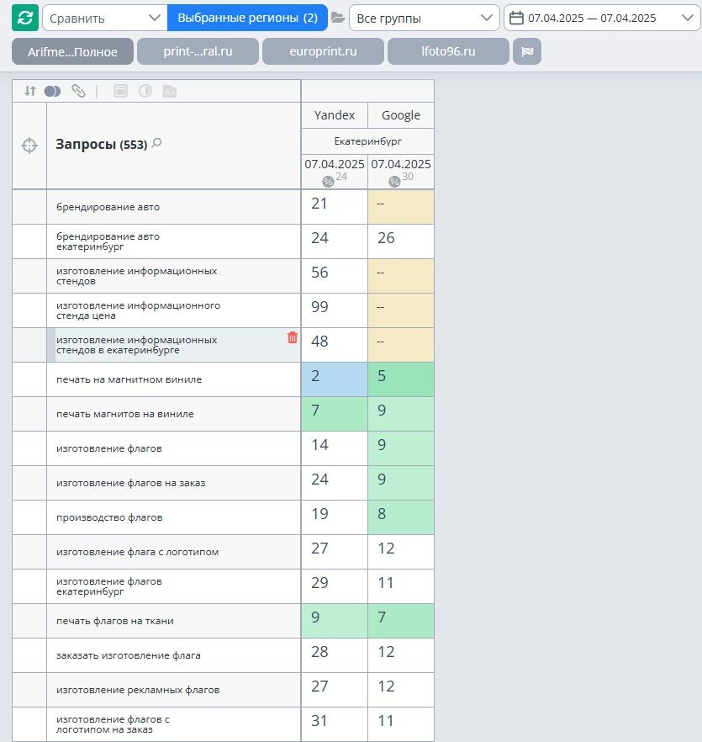Expand the Все группы dropdown
The width and height of the screenshot is (702, 742).
(x=425, y=18)
